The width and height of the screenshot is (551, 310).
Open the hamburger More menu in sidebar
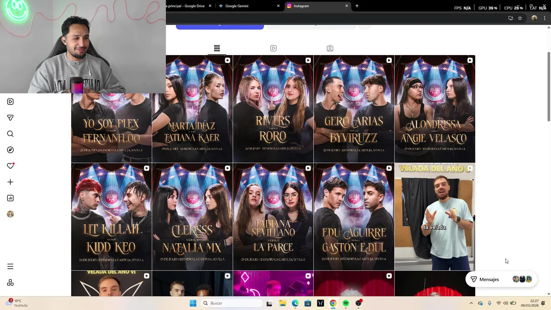pyautogui.click(x=10, y=267)
